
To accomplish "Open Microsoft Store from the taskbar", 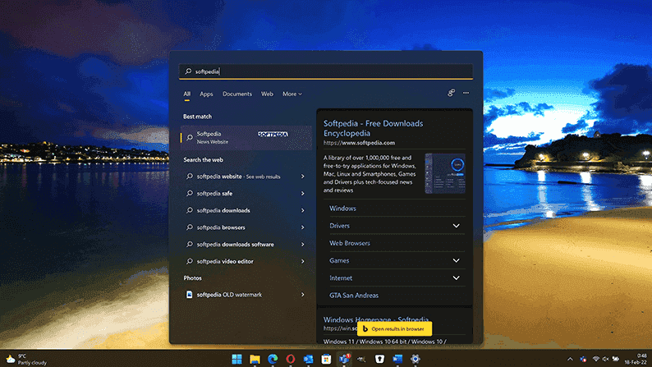I will [326, 359].
